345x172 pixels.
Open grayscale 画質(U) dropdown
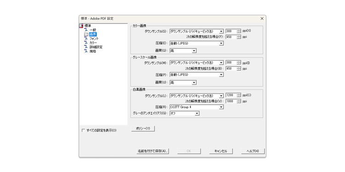tap(183, 83)
